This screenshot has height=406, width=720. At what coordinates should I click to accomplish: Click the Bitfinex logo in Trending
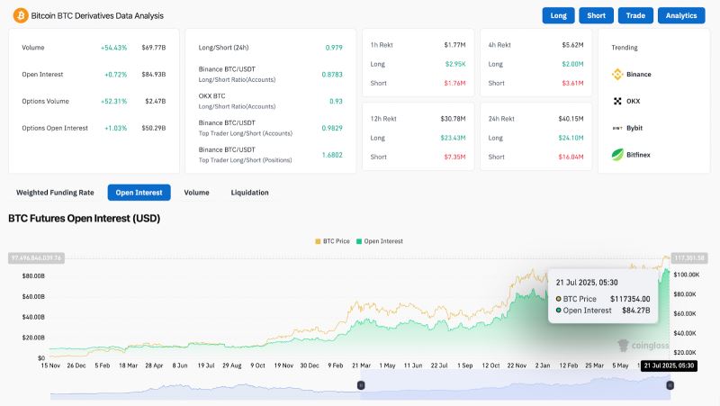coord(618,155)
